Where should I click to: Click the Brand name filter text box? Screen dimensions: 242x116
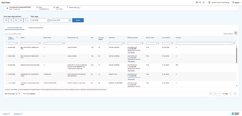click(53, 43)
